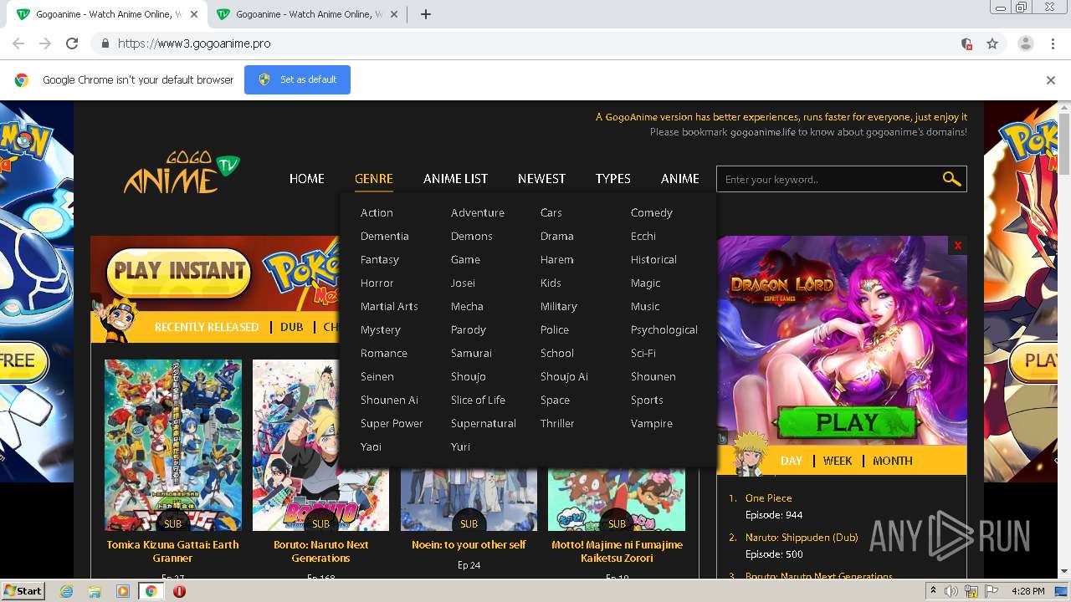Click Noein: to your other self title
Image resolution: width=1071 pixels, height=602 pixels.
click(469, 544)
